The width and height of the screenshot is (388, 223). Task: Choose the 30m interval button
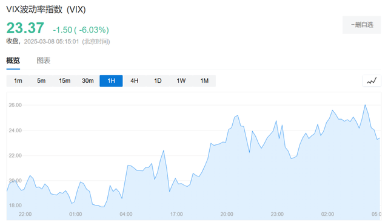[x=88, y=80]
